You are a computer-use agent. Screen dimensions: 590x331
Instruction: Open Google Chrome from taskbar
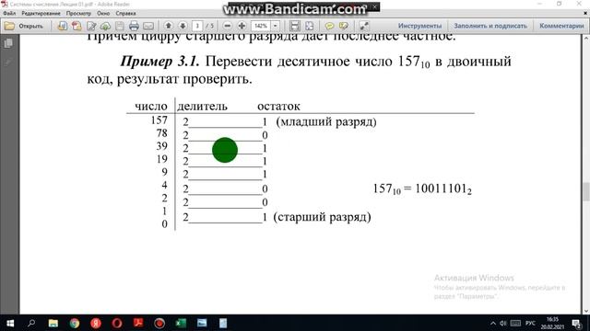[75, 323]
